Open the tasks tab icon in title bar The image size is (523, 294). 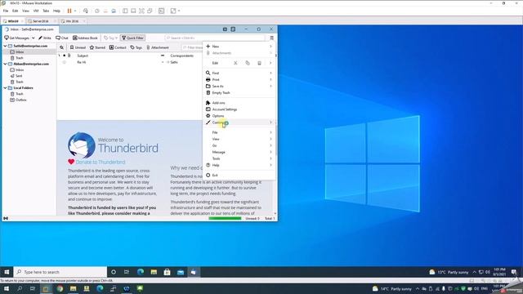click(x=233, y=29)
